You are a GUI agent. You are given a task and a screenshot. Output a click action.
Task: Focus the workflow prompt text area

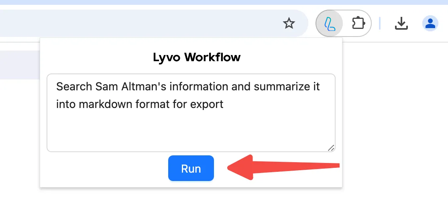click(191, 113)
